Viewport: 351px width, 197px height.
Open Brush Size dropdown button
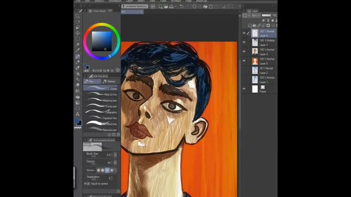[115, 154]
